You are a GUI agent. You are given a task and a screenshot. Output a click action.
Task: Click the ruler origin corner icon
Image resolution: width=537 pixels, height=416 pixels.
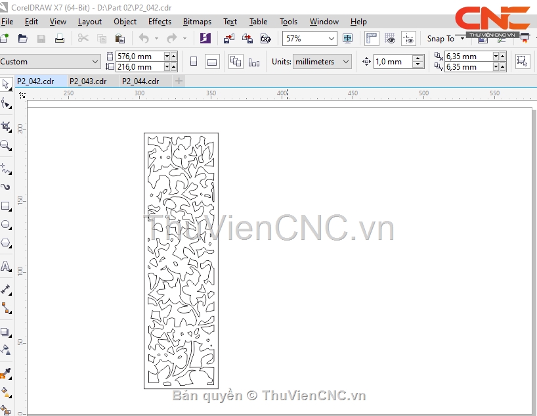coord(22,95)
